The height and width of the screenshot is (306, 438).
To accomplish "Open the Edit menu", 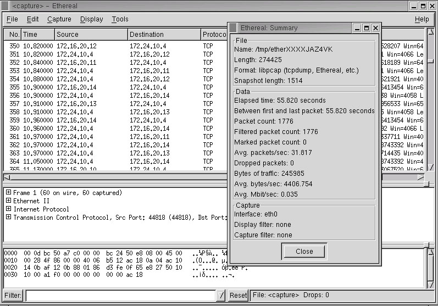I will (x=32, y=19).
